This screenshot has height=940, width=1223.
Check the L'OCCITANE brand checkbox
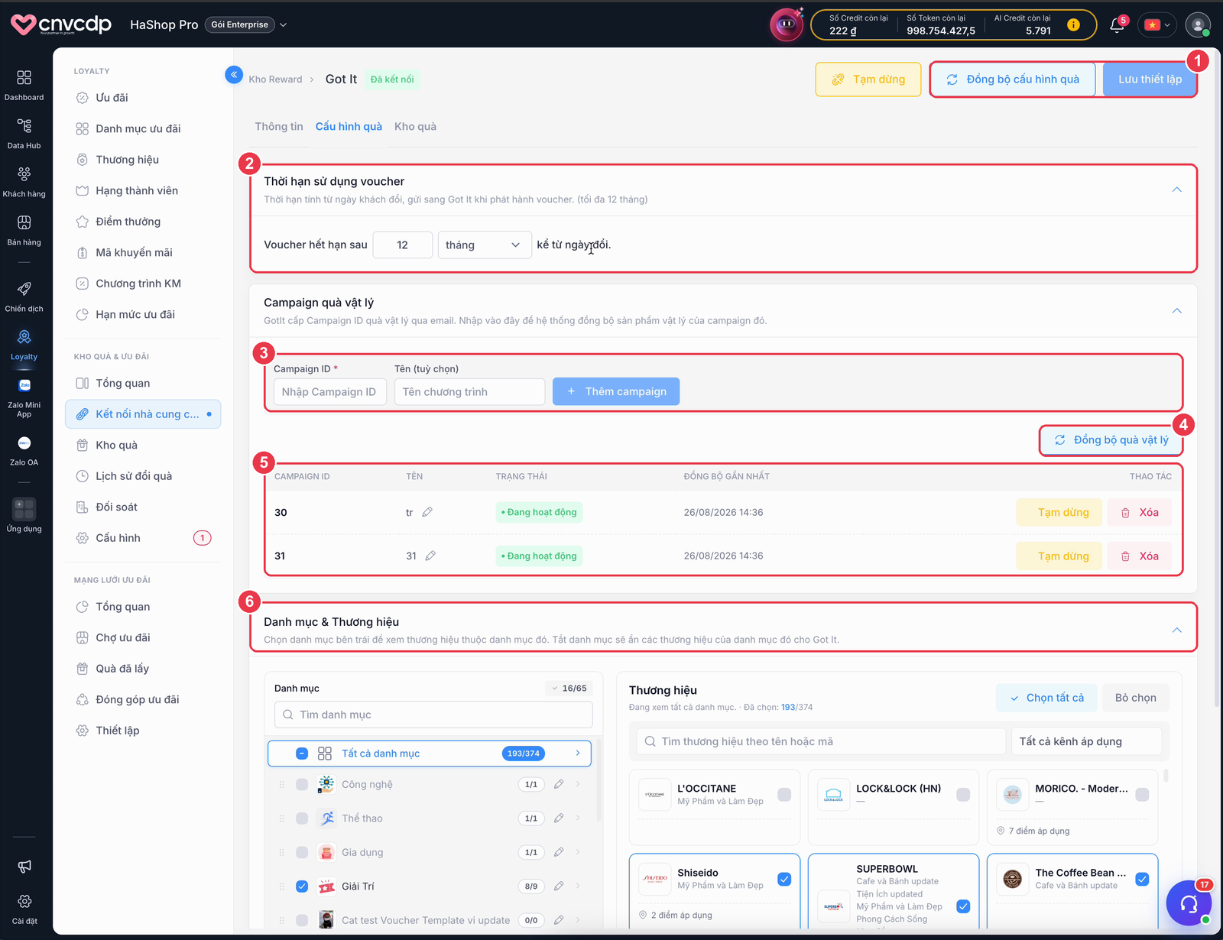click(x=784, y=795)
